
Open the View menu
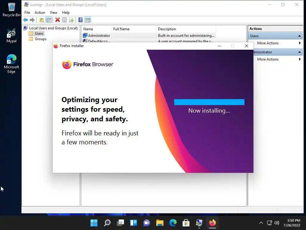click(53, 13)
